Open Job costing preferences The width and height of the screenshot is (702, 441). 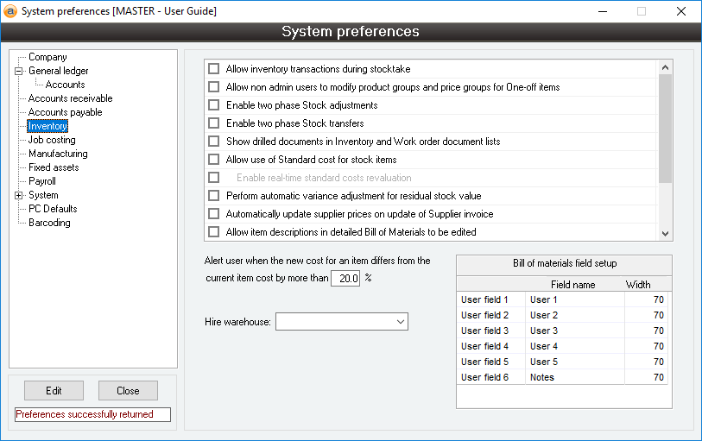pyautogui.click(x=52, y=140)
